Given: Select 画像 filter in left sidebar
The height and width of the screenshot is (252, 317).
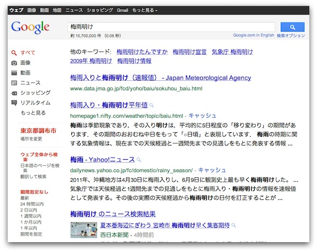Looking at the screenshot, I should (x=25, y=63).
